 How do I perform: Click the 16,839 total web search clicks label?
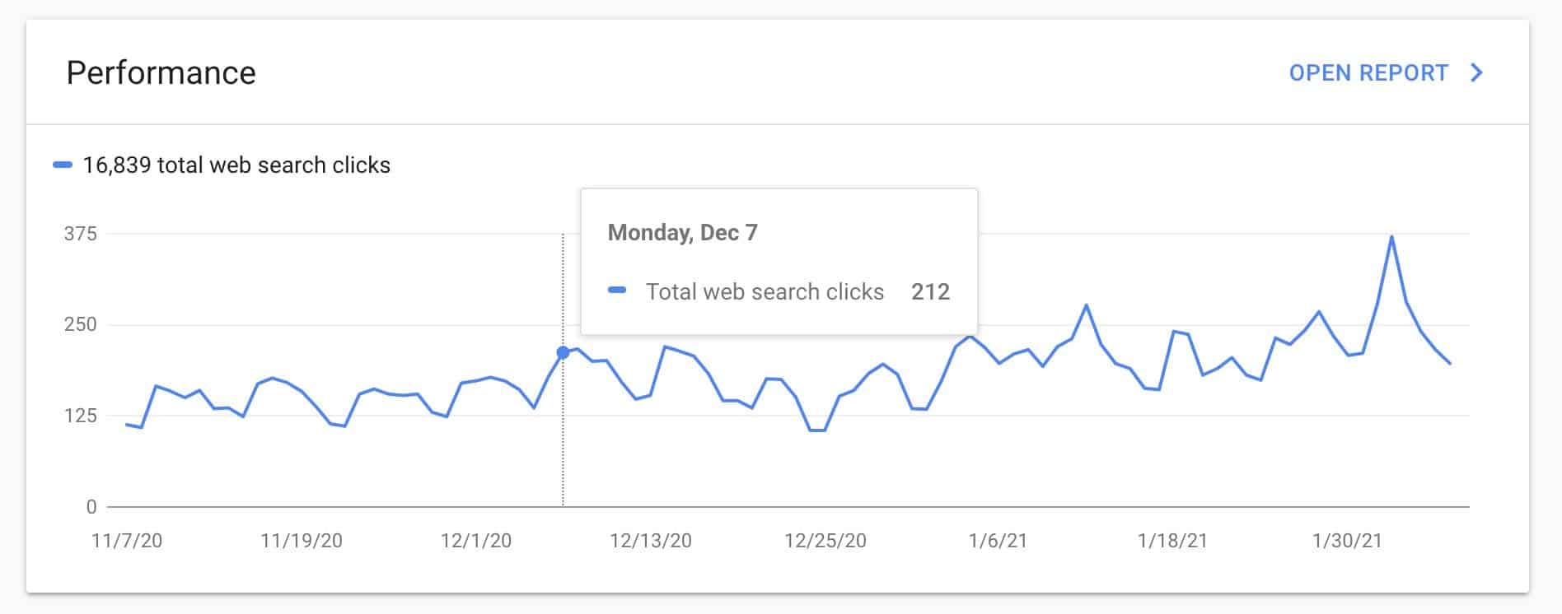236,165
